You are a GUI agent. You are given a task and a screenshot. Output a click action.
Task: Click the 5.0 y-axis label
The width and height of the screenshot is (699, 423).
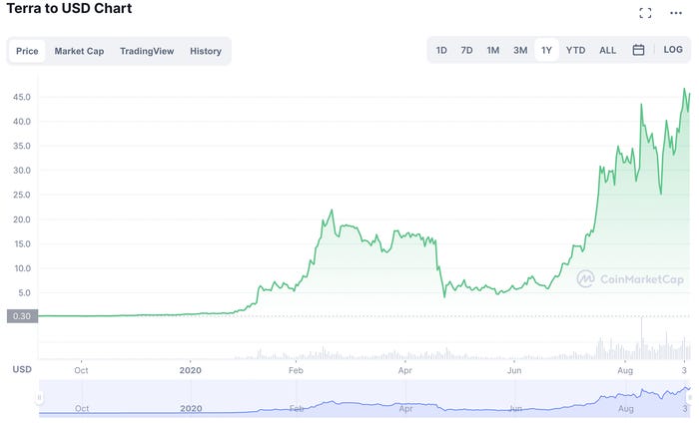click(x=24, y=292)
